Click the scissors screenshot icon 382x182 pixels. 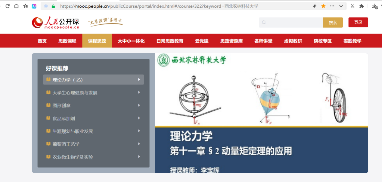352,6
